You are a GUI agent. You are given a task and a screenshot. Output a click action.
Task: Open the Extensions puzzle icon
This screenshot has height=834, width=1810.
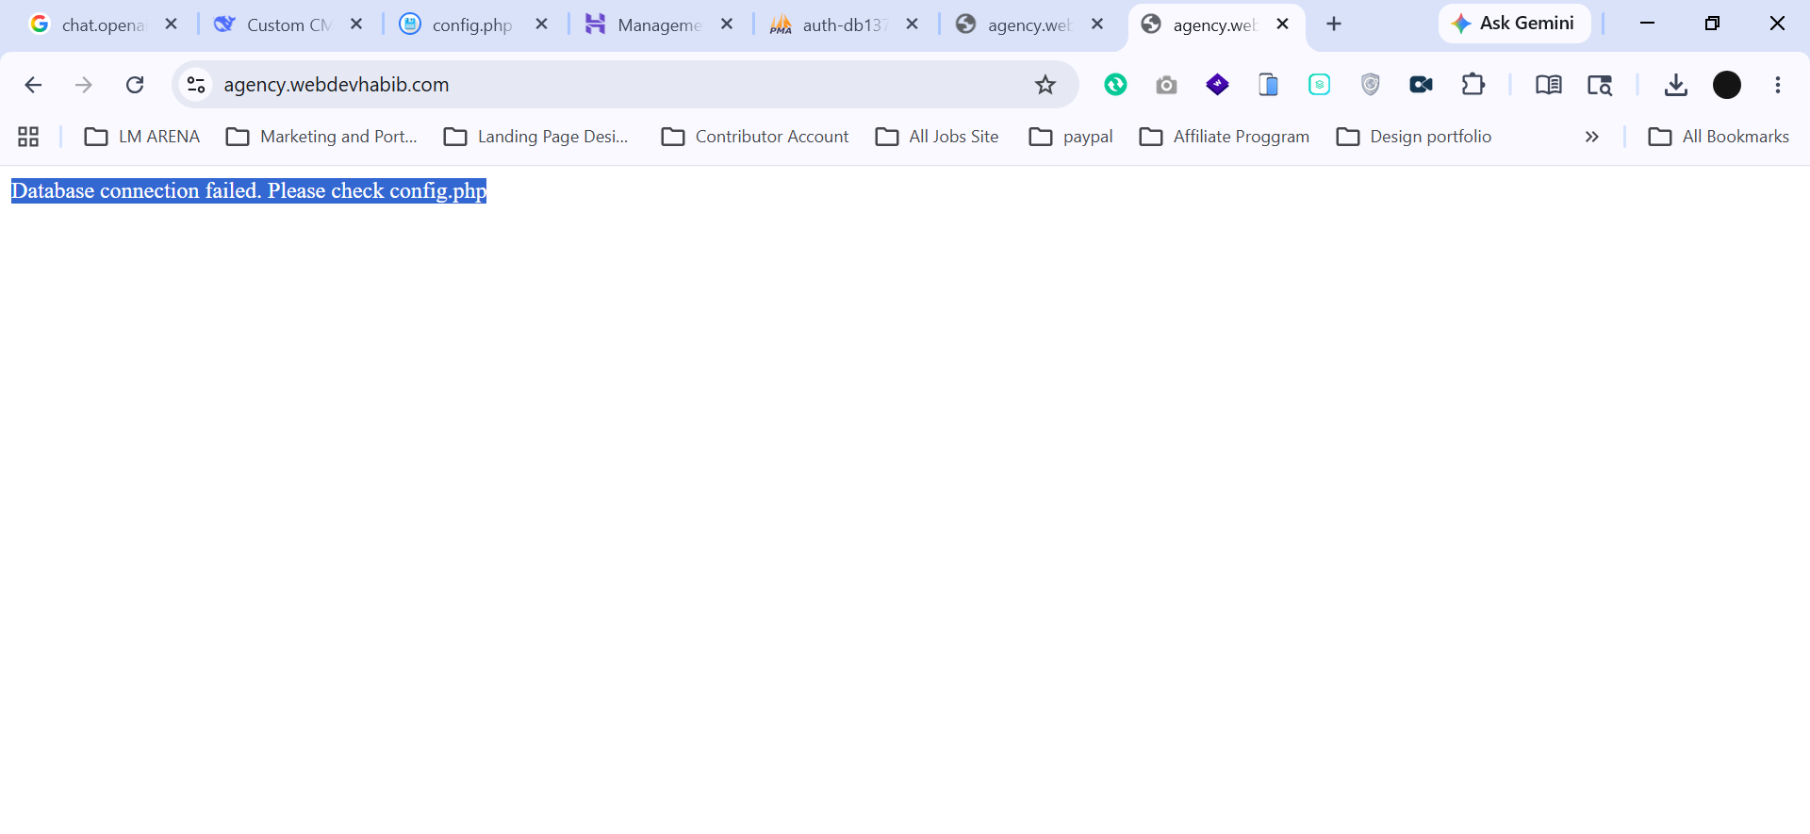pos(1473,85)
